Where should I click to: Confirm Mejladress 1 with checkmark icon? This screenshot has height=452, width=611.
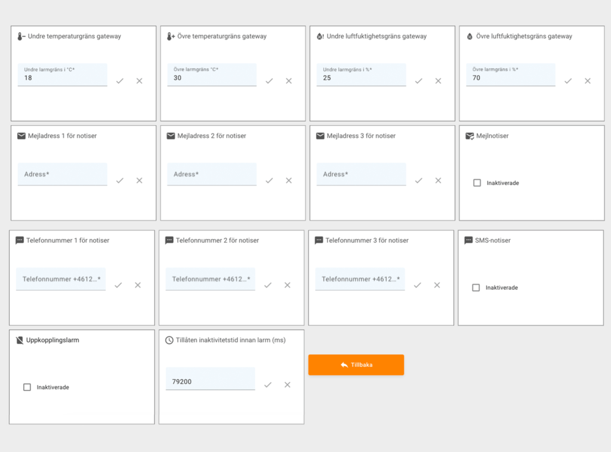[120, 181]
